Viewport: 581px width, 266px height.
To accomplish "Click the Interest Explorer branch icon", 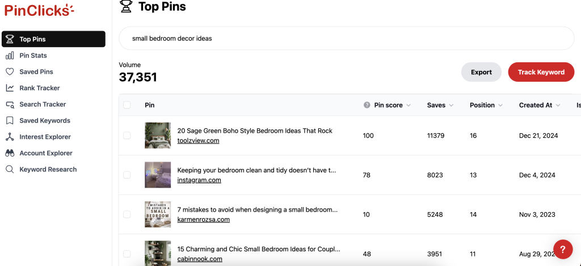I will (10, 137).
